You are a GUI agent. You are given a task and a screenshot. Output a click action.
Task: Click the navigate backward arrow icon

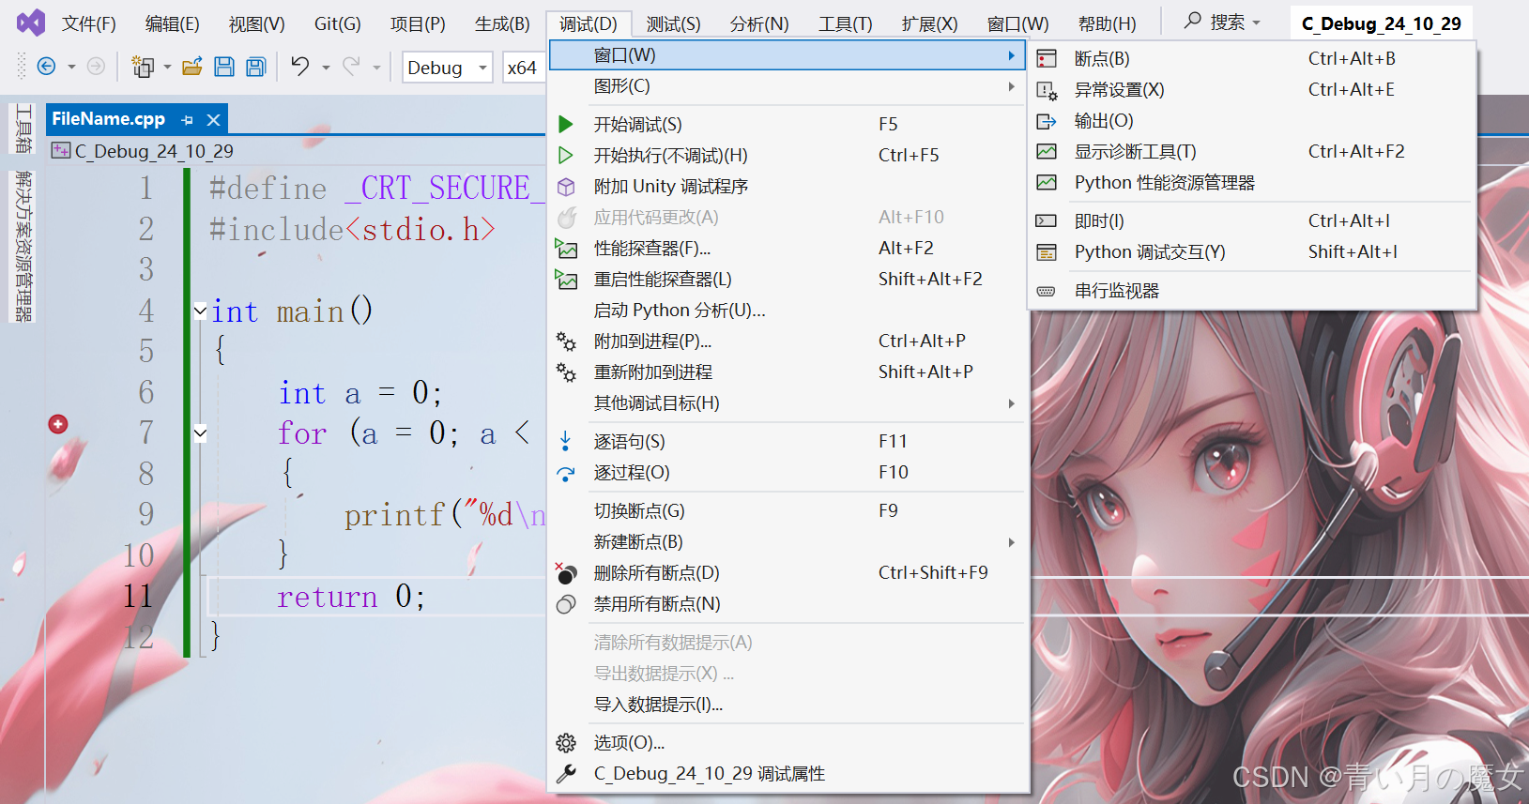coord(46,67)
